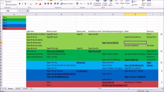
Task: Decrease indent
Action: 55,4
